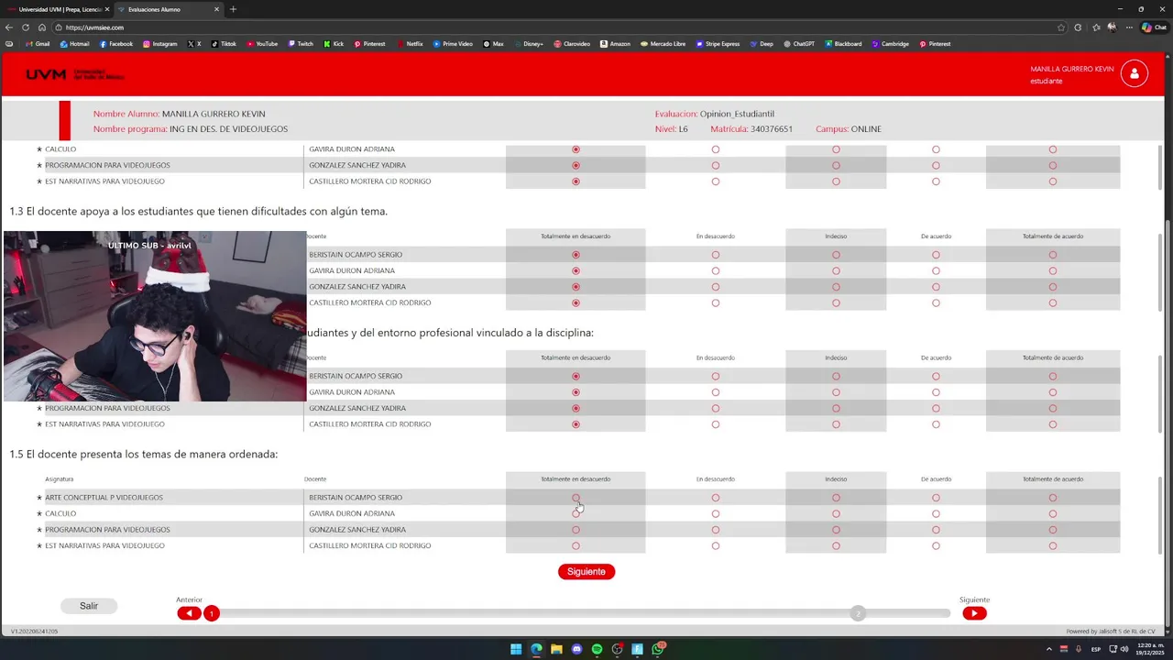The image size is (1173, 660).
Task: Open the ChatGPT bookmark
Action: click(x=799, y=44)
